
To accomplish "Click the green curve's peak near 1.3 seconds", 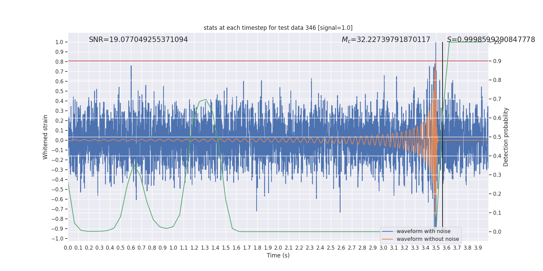I will pos(206,100).
